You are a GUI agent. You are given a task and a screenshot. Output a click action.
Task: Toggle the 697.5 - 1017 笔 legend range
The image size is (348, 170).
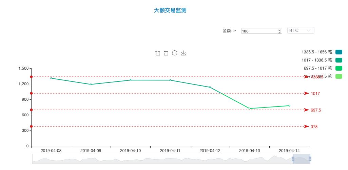pos(339,68)
